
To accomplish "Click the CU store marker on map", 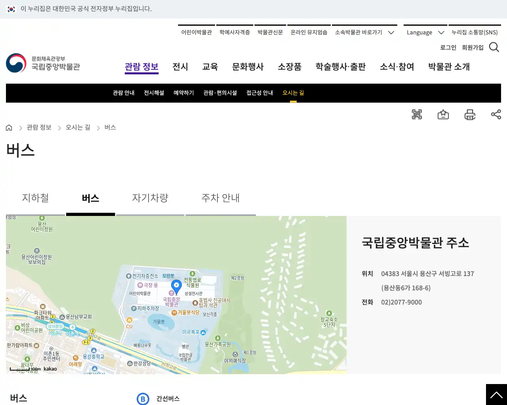I will 129,320.
